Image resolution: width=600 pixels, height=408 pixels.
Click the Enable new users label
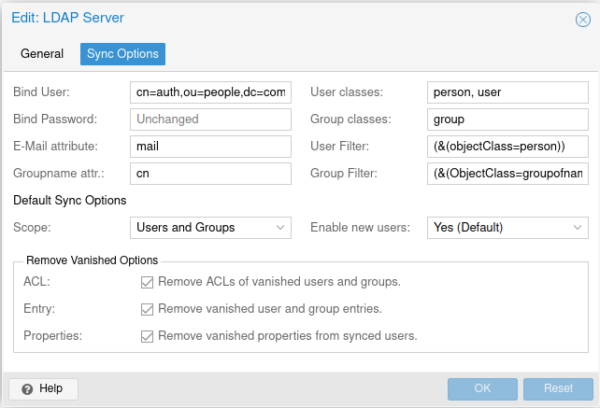(360, 228)
